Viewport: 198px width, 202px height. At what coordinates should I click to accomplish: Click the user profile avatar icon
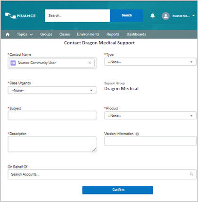click(165, 16)
